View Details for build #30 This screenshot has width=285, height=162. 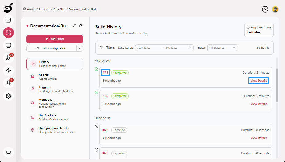click(x=259, y=104)
